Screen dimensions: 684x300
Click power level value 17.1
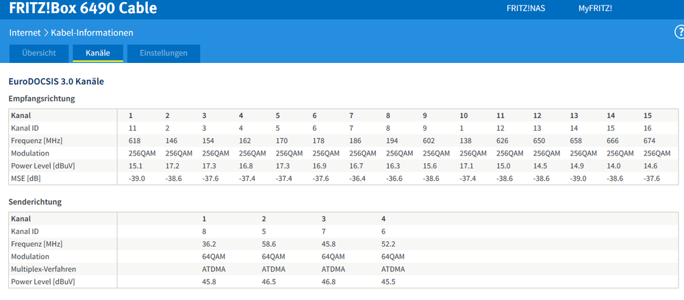pyautogui.click(x=466, y=166)
